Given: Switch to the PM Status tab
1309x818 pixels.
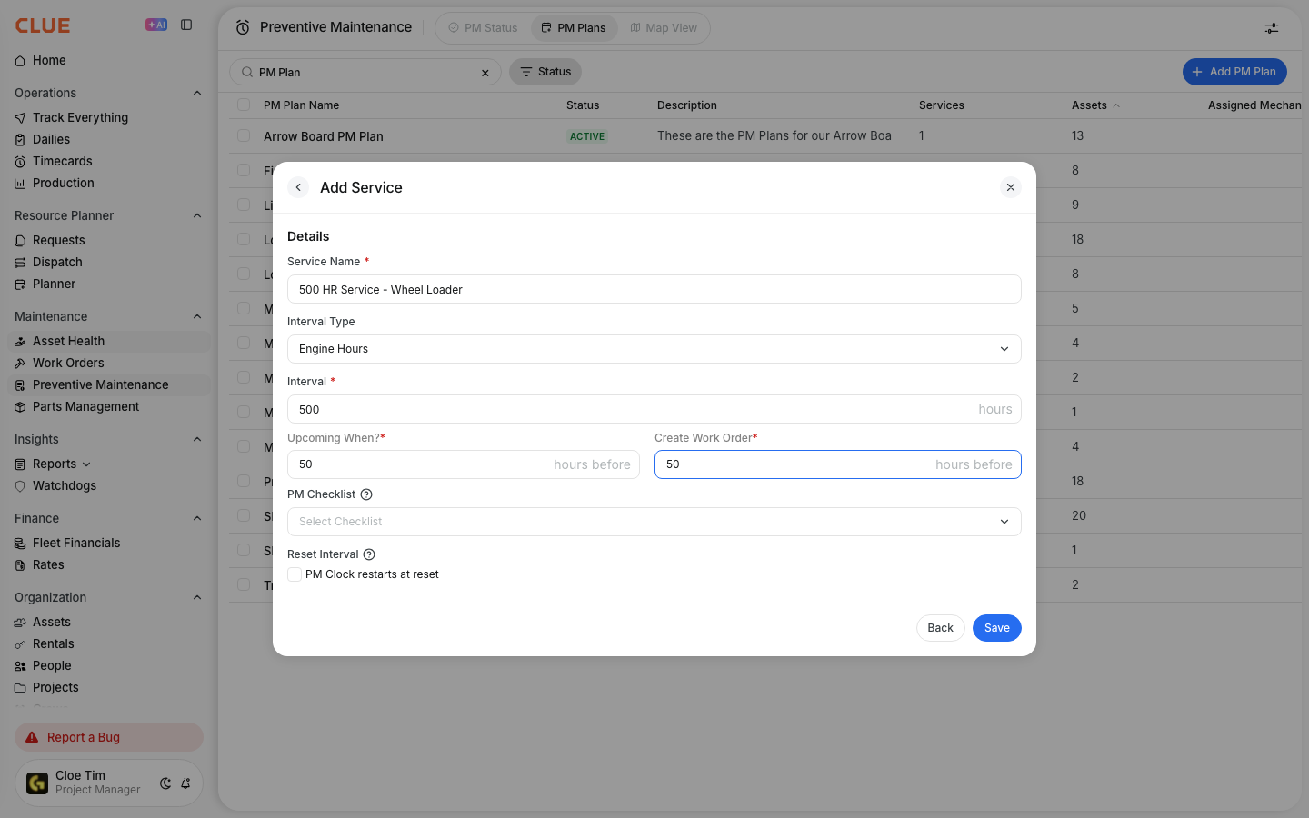Looking at the screenshot, I should click(x=483, y=28).
